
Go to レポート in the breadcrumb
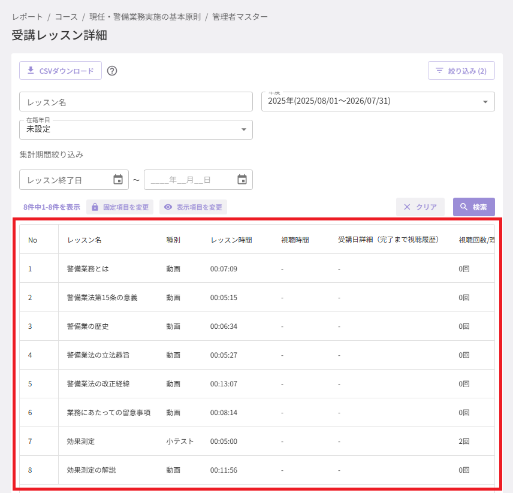click(28, 17)
